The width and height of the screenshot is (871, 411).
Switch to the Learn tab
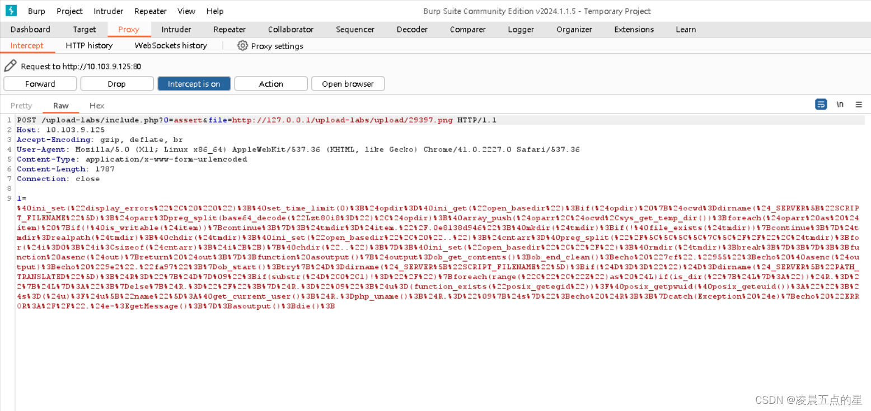(x=685, y=30)
